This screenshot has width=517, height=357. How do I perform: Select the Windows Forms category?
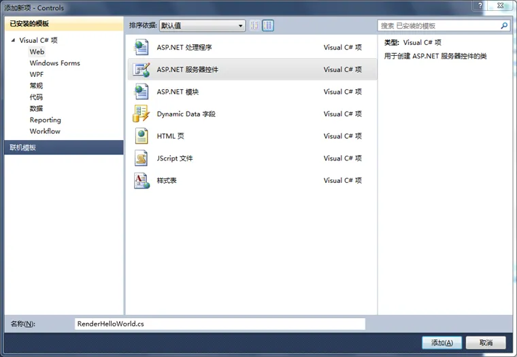(54, 63)
